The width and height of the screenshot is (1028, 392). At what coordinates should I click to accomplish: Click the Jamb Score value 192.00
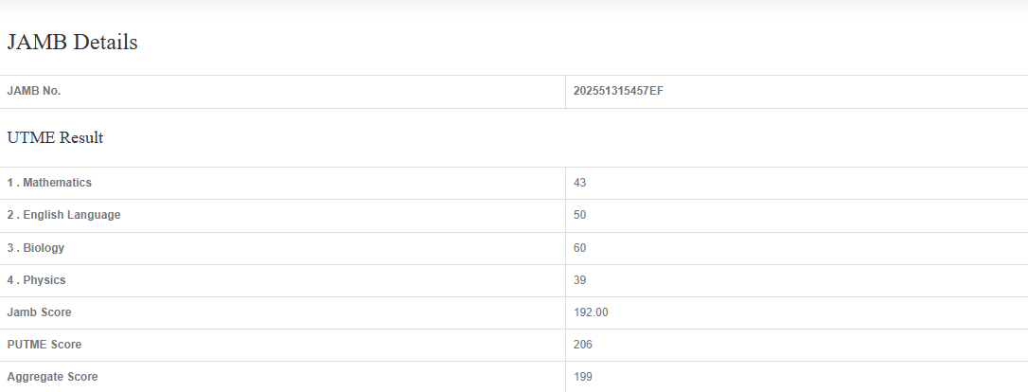click(x=590, y=312)
